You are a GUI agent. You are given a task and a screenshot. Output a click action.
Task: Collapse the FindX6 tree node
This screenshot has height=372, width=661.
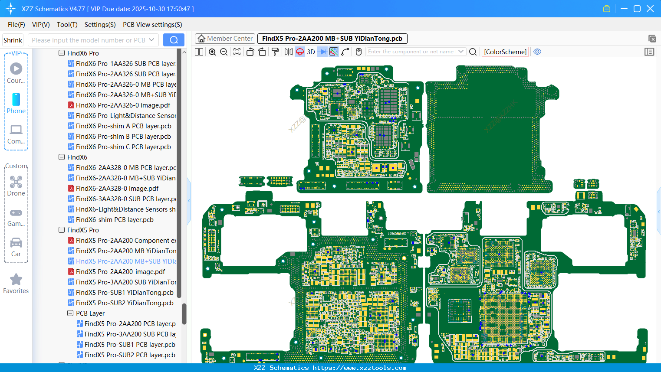(62, 157)
